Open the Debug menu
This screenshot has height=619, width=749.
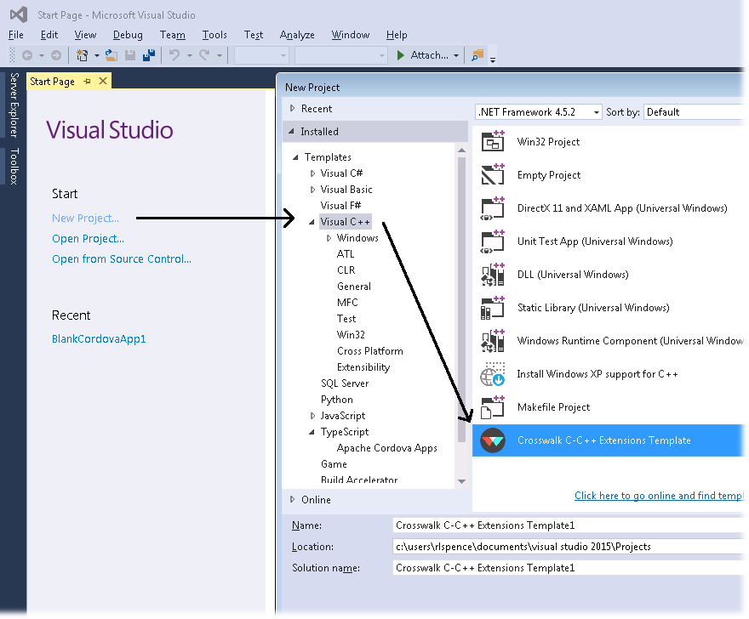(x=128, y=35)
